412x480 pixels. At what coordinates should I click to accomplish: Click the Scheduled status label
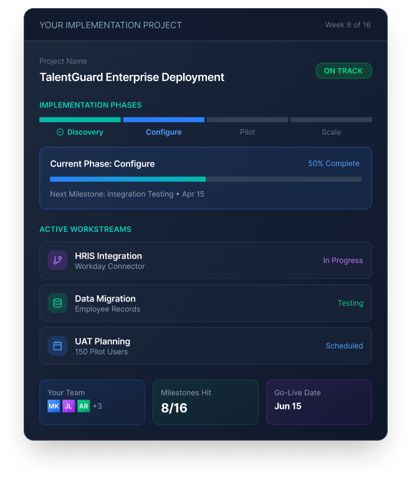[x=345, y=346]
